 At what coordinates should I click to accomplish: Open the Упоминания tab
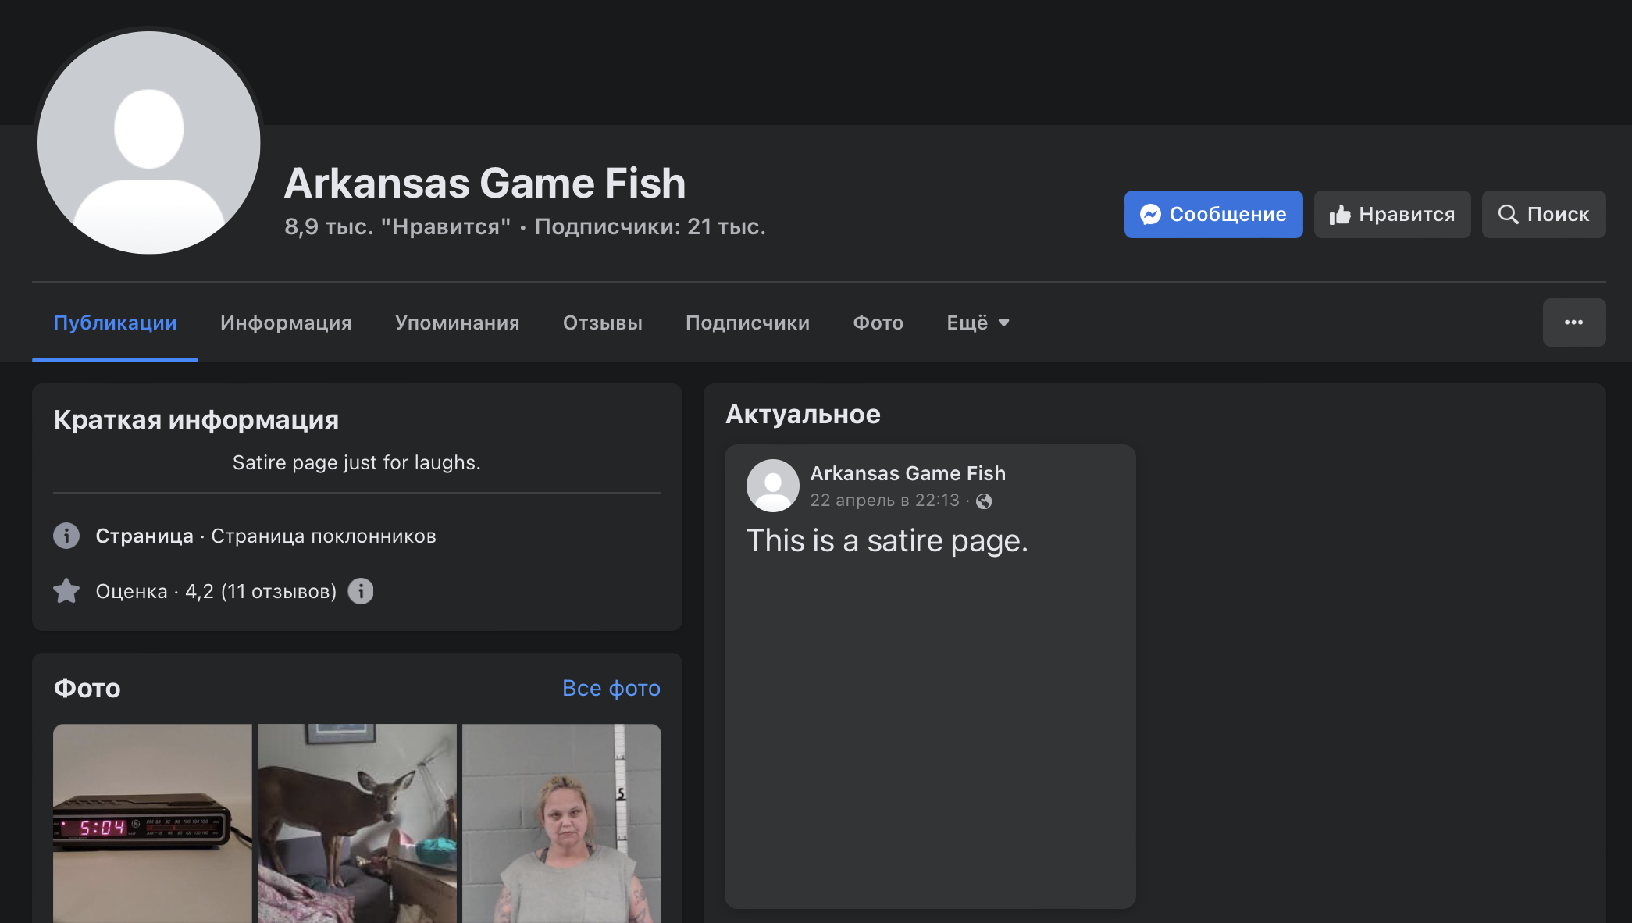pos(458,323)
